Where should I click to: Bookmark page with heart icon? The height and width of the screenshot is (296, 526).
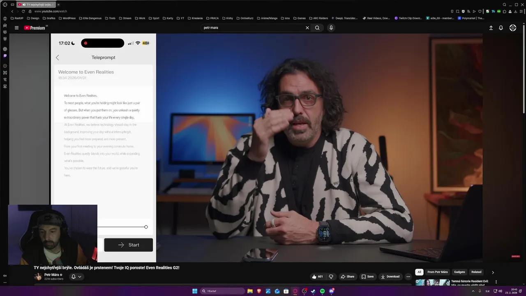click(x=480, y=11)
